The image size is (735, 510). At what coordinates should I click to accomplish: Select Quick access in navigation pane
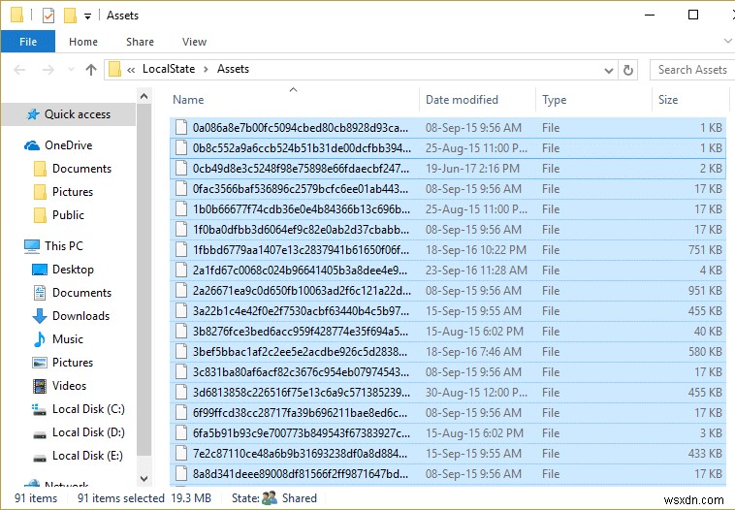[x=69, y=114]
